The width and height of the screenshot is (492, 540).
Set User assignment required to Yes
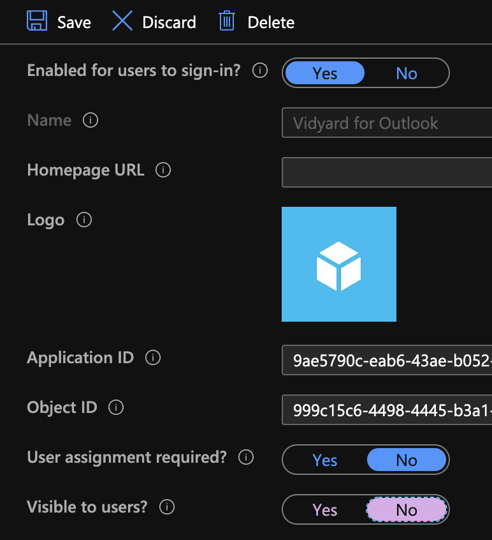(325, 460)
